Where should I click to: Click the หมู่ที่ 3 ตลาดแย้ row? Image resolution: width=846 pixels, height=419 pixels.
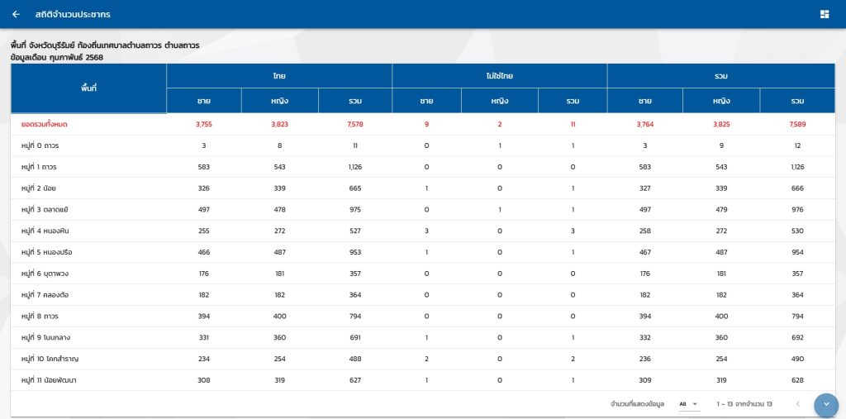coord(50,210)
